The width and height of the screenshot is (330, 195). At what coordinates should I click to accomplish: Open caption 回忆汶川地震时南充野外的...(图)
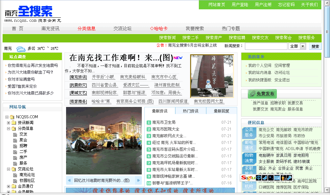(x=102, y=181)
